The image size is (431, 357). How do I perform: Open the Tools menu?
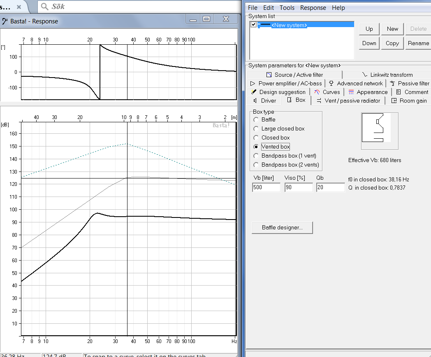pyautogui.click(x=287, y=8)
